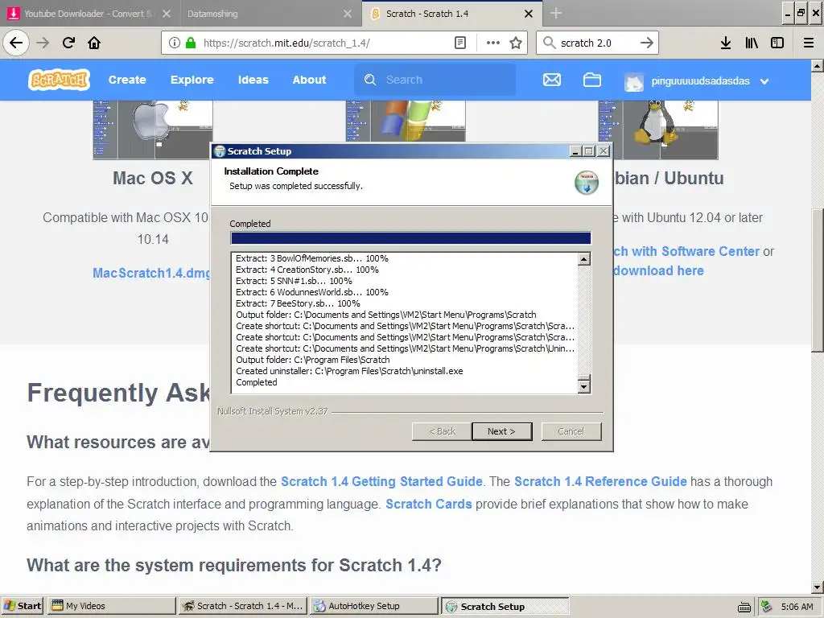Toggle the browser sidebar icon
The width and height of the screenshot is (824, 618).
click(x=777, y=43)
